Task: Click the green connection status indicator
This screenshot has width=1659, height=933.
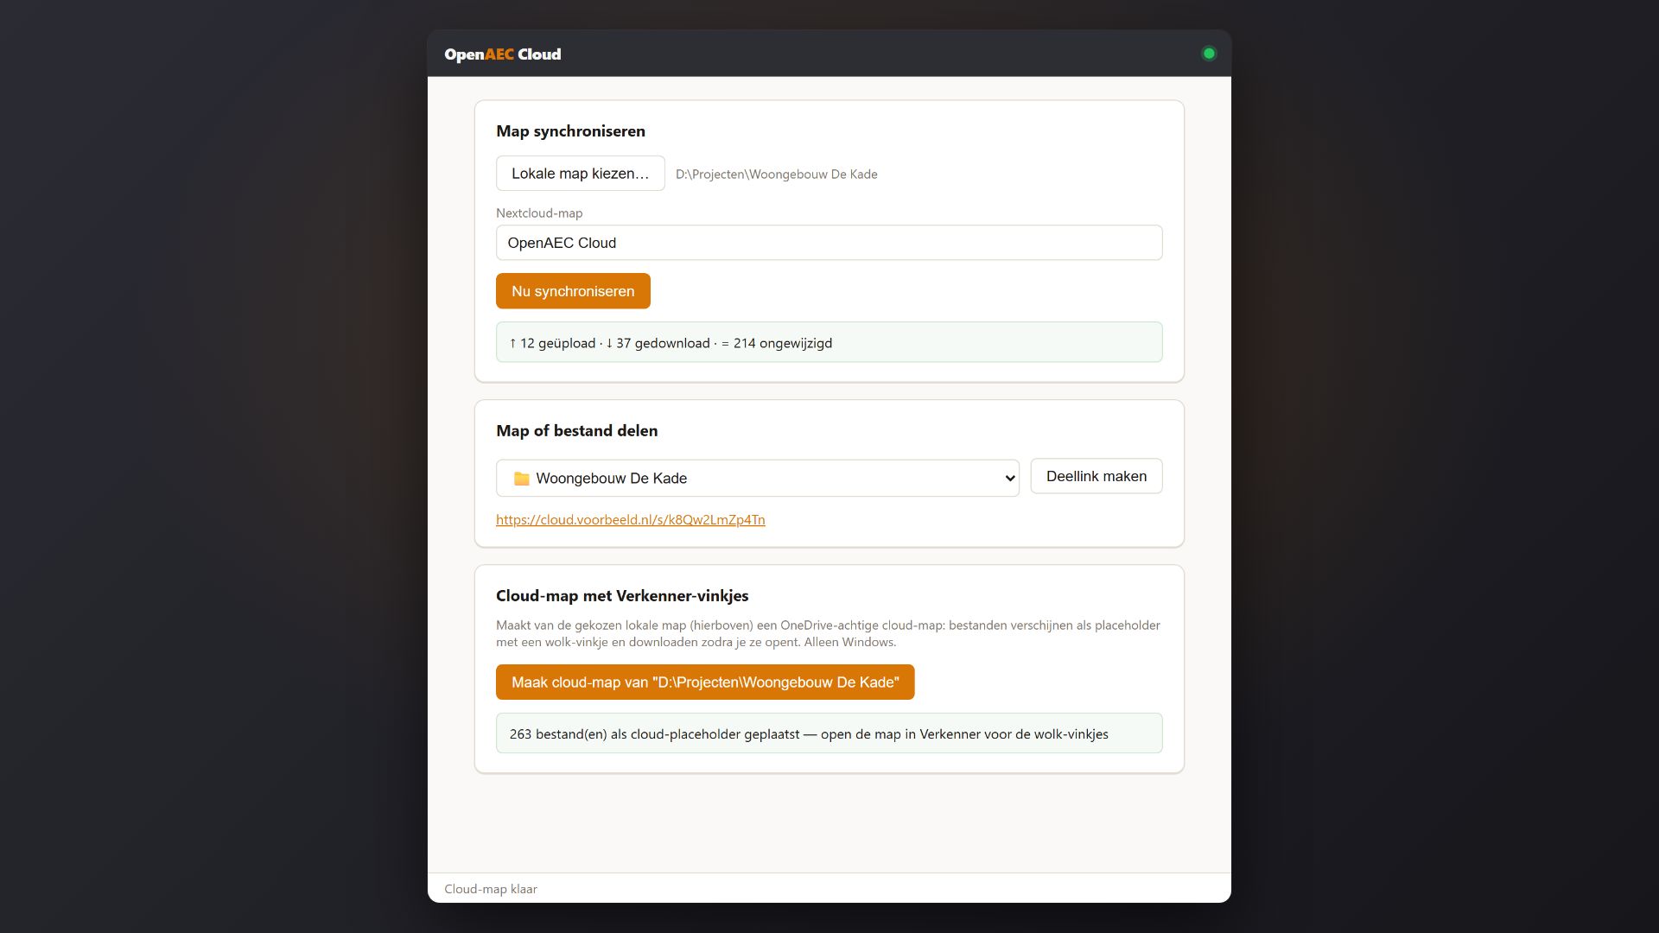Action: [1209, 54]
